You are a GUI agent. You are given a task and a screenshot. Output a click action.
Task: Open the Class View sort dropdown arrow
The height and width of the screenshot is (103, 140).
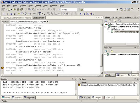pos(108,51)
